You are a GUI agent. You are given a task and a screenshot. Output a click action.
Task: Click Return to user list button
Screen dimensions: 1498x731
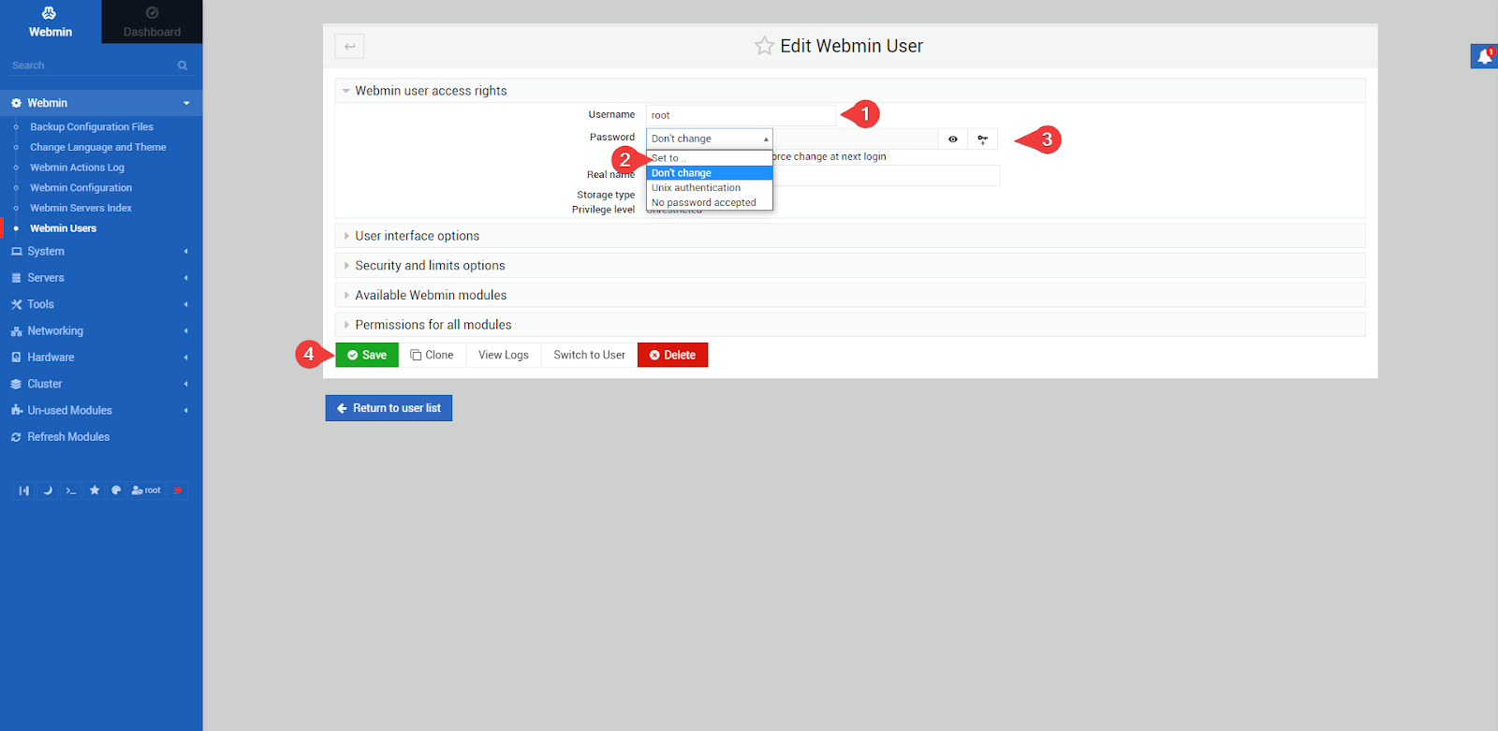[x=389, y=408]
